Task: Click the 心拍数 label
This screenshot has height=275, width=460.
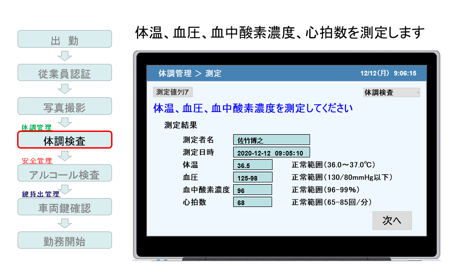Action: click(x=194, y=202)
